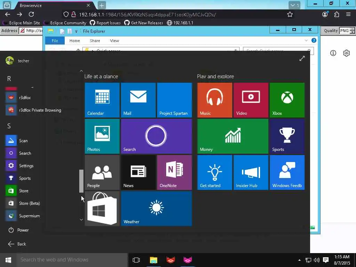This screenshot has height=267, width=356.
Task: Switch to Home tab in File Explorer
Action: pos(75,41)
